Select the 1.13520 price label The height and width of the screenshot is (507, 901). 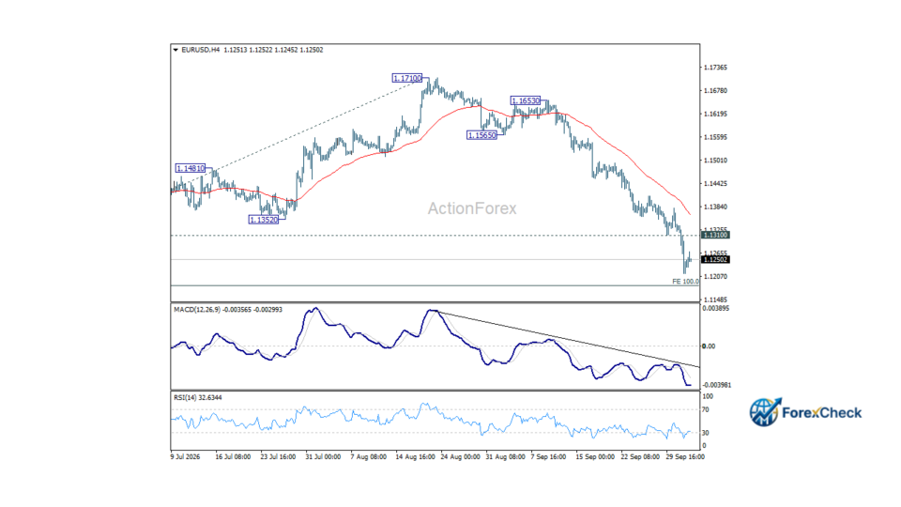pyautogui.click(x=264, y=220)
